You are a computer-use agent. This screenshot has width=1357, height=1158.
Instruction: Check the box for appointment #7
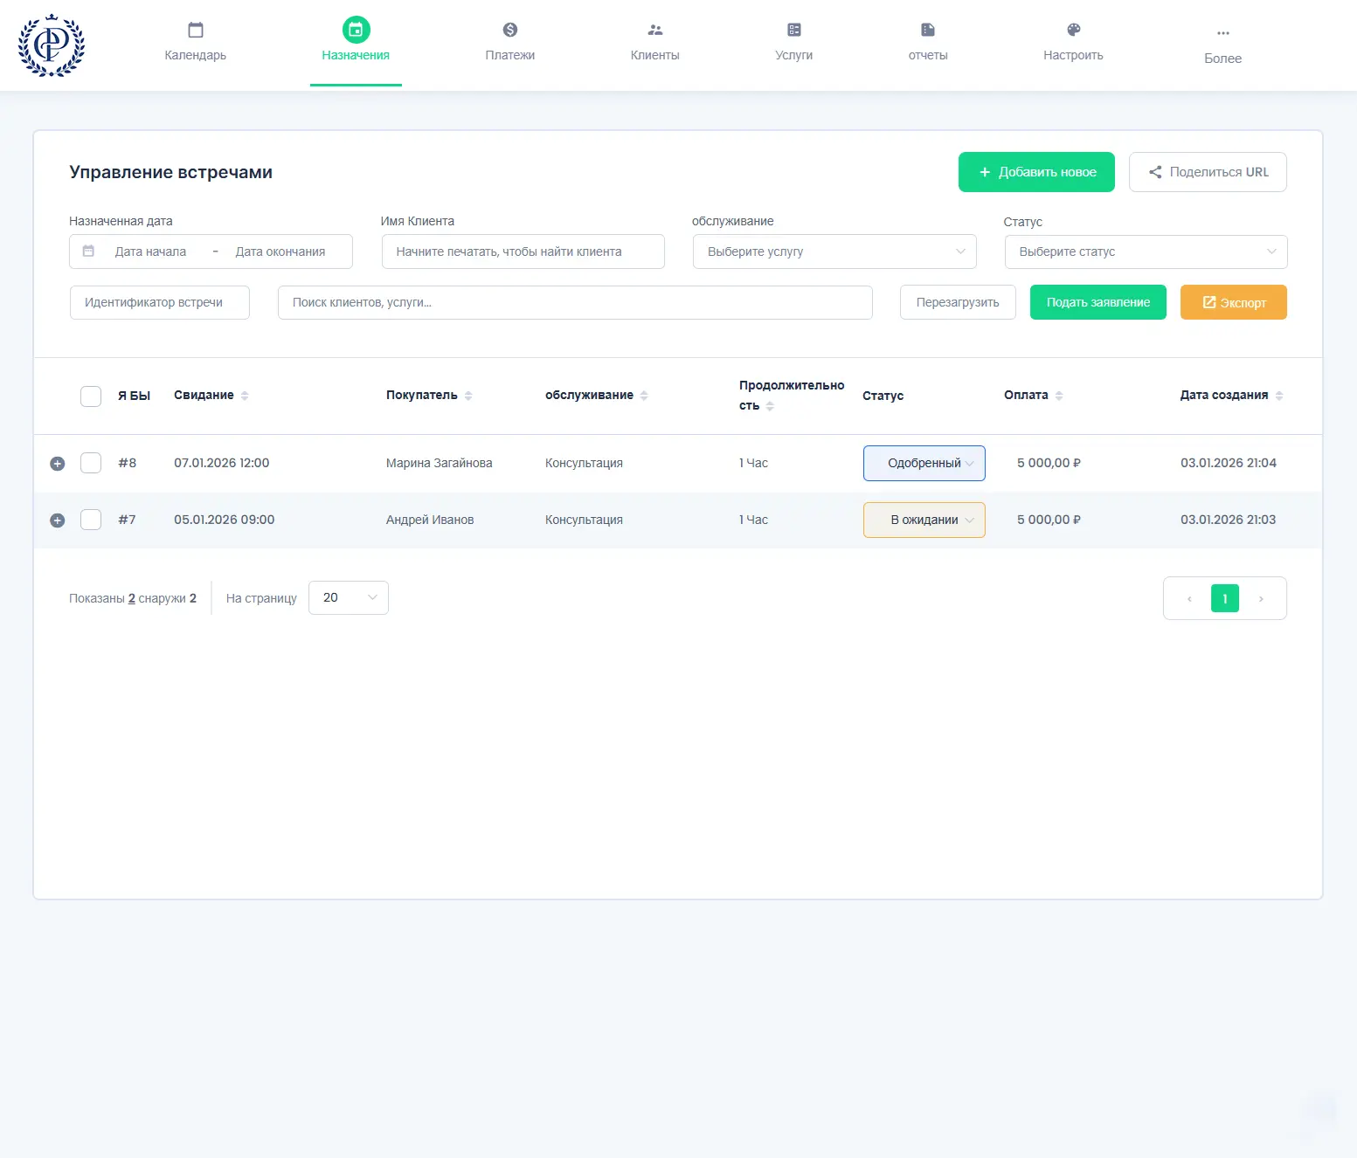pos(91,520)
